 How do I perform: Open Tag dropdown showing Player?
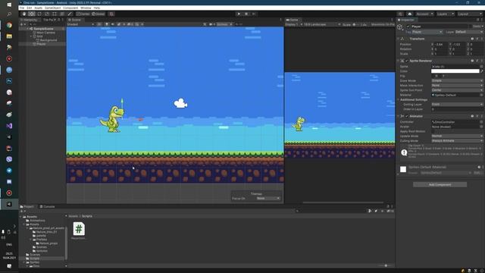click(x=427, y=32)
